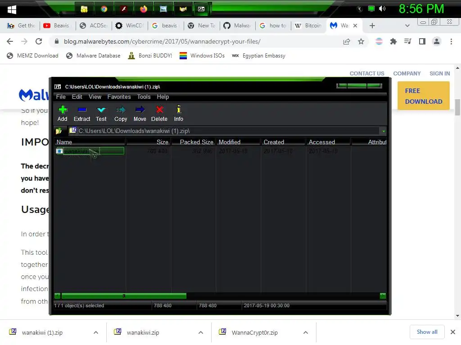Select the wanakiwi file in the list
The width and height of the screenshot is (461, 345).
[x=90, y=151]
